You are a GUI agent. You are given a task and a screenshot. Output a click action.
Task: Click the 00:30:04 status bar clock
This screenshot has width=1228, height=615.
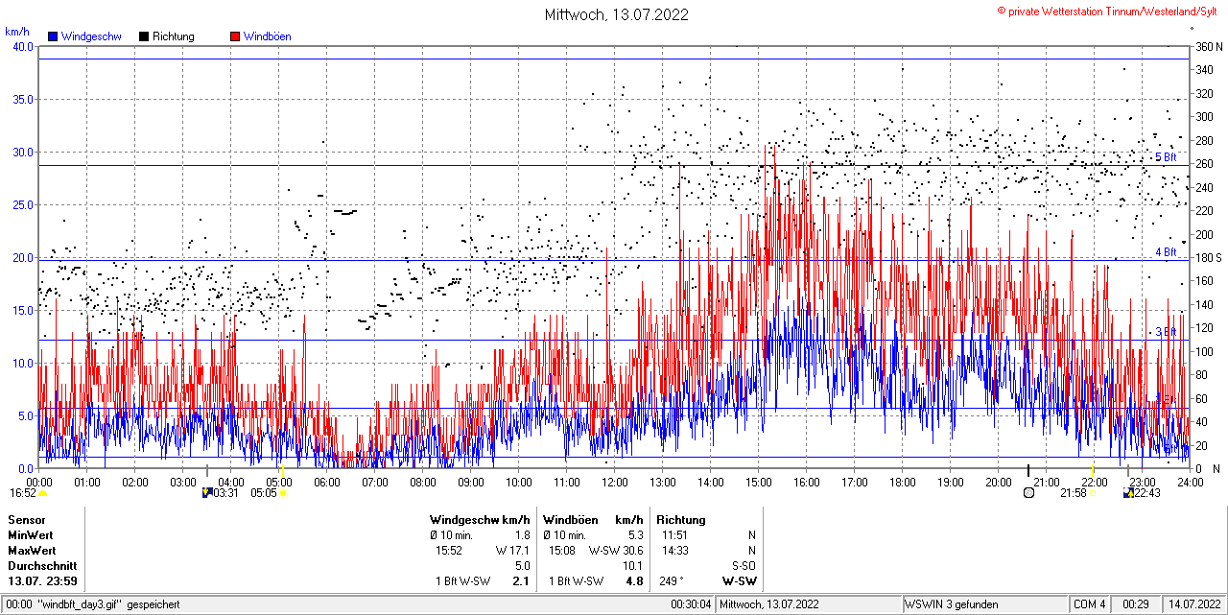[692, 604]
